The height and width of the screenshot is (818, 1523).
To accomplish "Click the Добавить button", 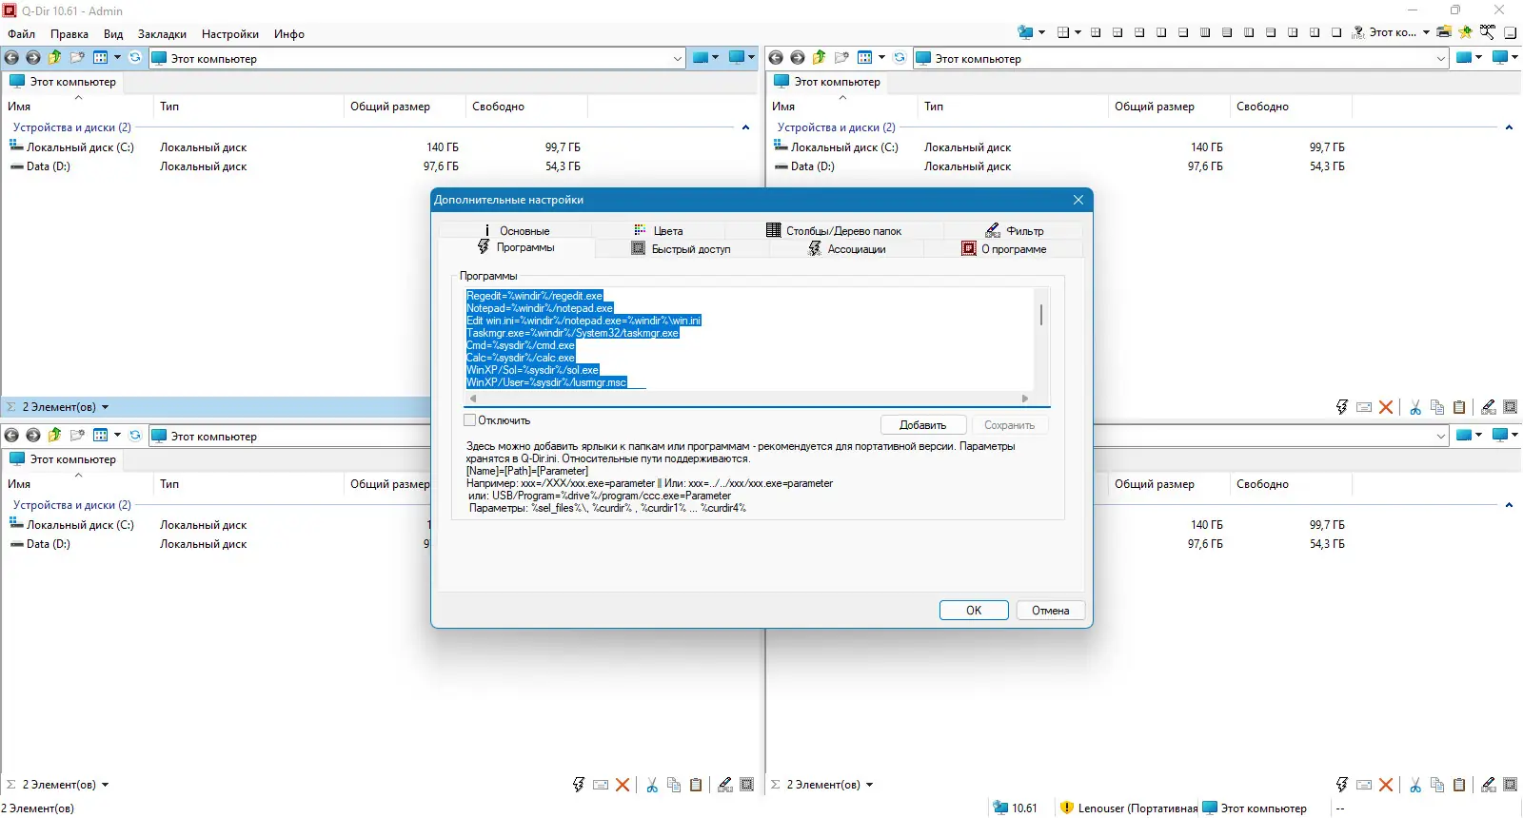I will (923, 425).
